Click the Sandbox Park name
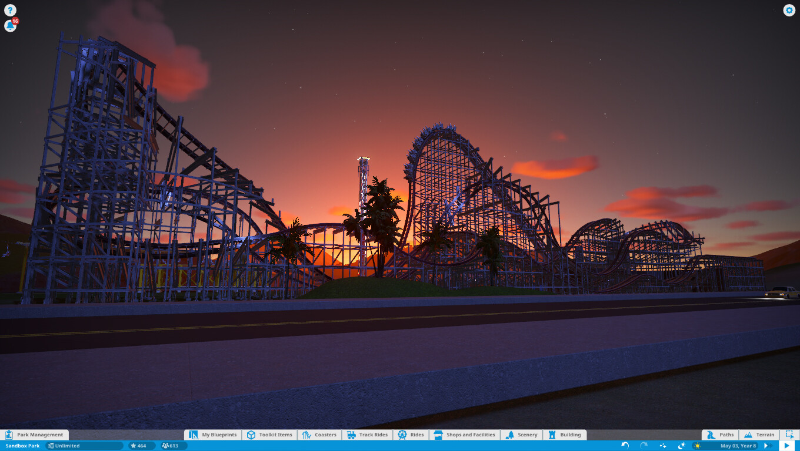 point(22,446)
